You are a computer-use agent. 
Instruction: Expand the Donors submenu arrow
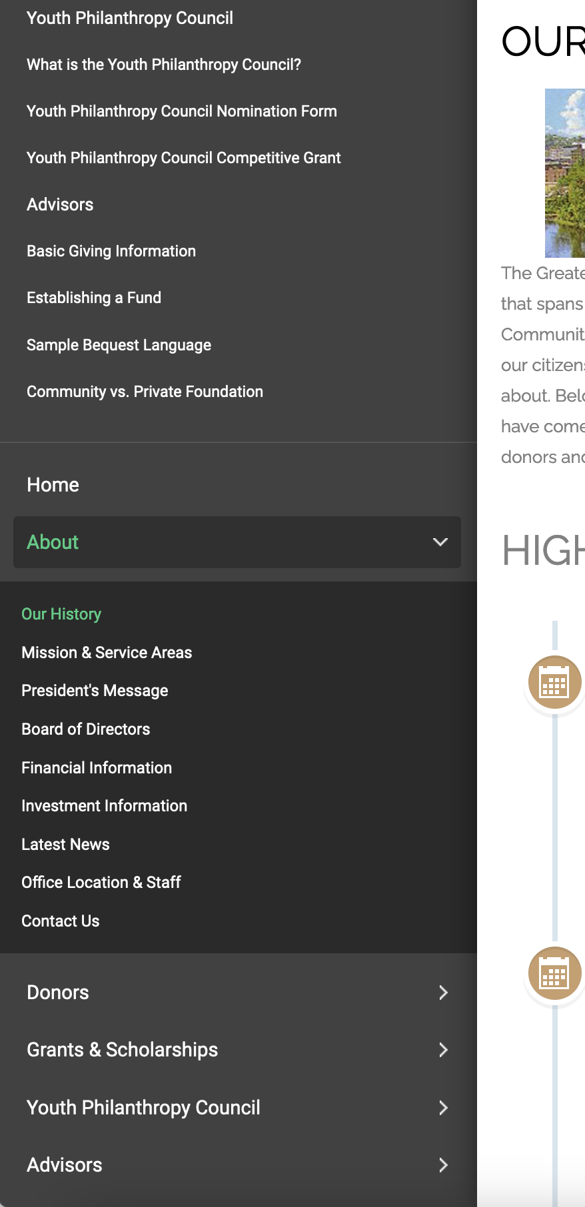coord(443,993)
